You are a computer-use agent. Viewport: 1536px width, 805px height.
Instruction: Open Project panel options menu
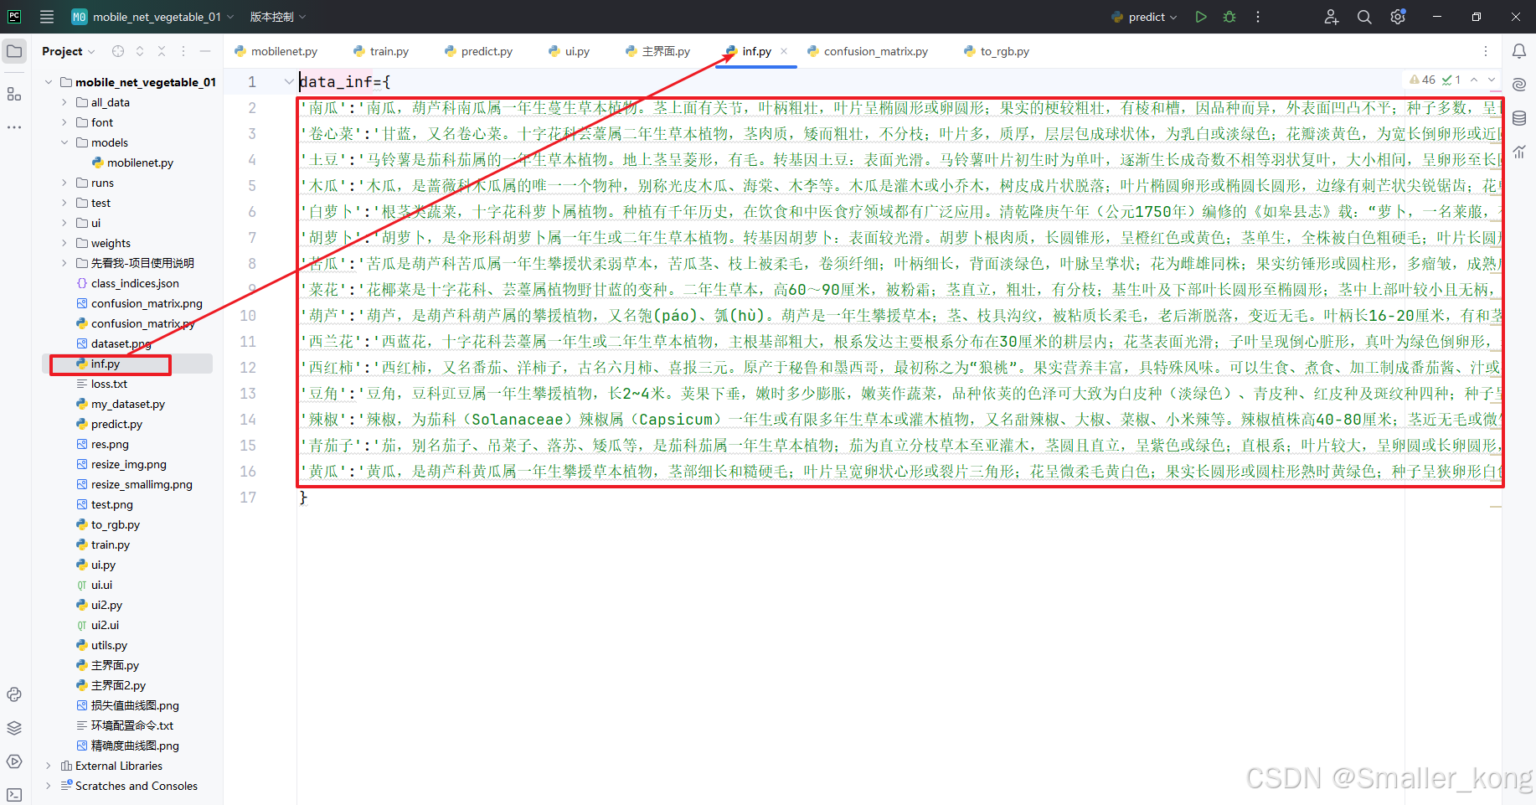pyautogui.click(x=183, y=51)
